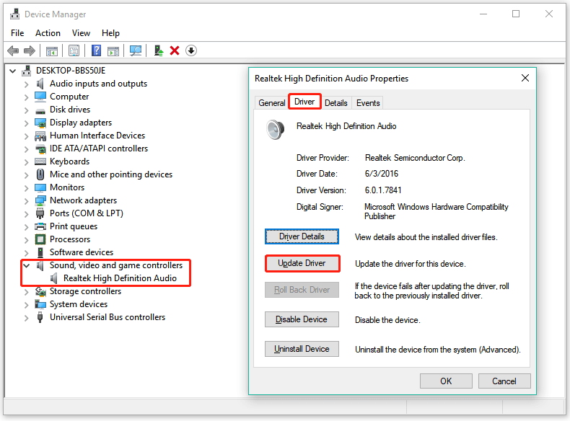Viewport: 570px width, 421px height.
Task: Click the Device Manager title bar app icon
Action: tap(15, 14)
